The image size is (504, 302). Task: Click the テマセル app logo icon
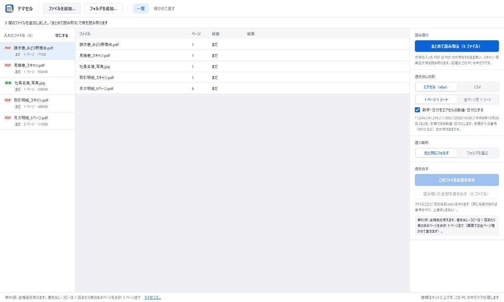[x=9, y=8]
